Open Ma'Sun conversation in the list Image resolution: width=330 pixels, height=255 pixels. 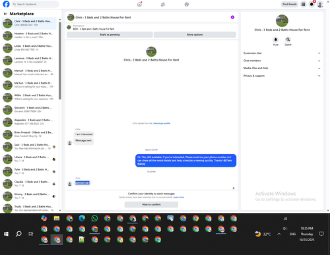click(29, 85)
